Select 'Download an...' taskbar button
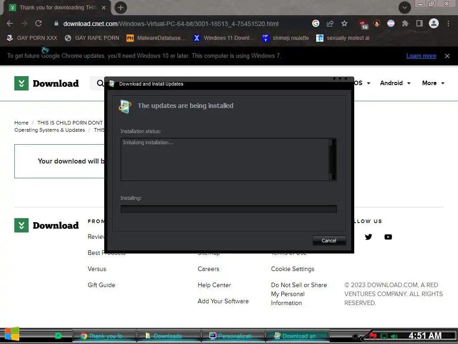Screen dimensions: 458x344 point(297,336)
